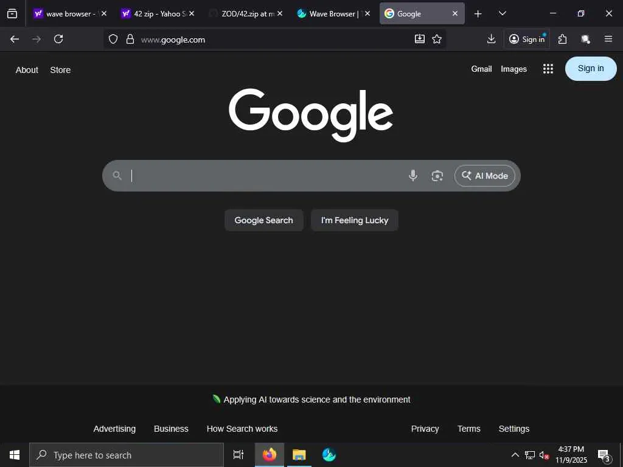Open Wave Browser from the taskbar

[329, 455]
